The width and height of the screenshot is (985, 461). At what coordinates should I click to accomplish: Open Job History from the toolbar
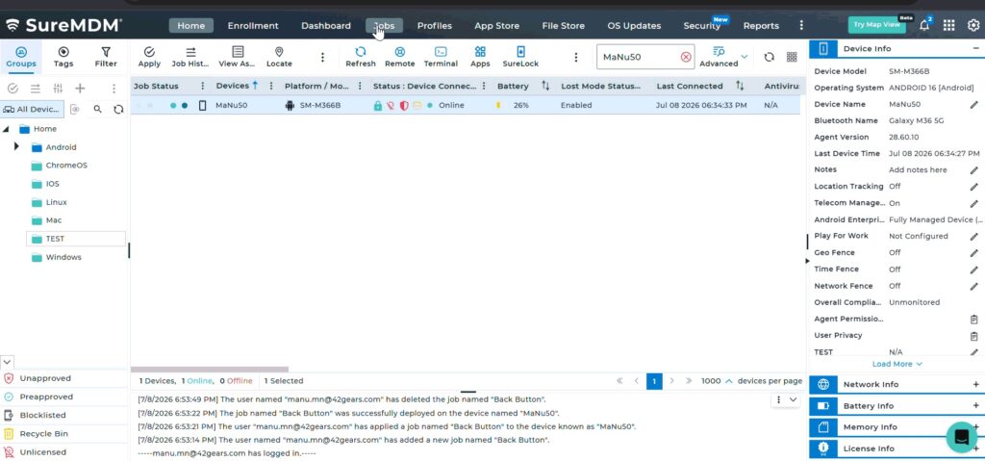190,57
